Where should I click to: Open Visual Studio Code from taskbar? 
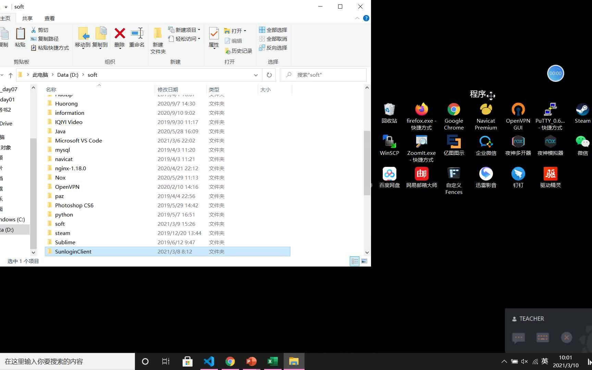[x=209, y=361]
